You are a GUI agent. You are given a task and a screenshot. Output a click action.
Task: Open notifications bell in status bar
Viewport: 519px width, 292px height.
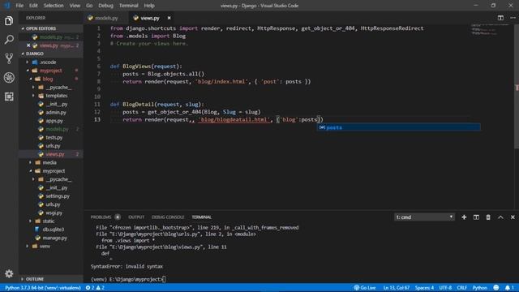[509, 288]
